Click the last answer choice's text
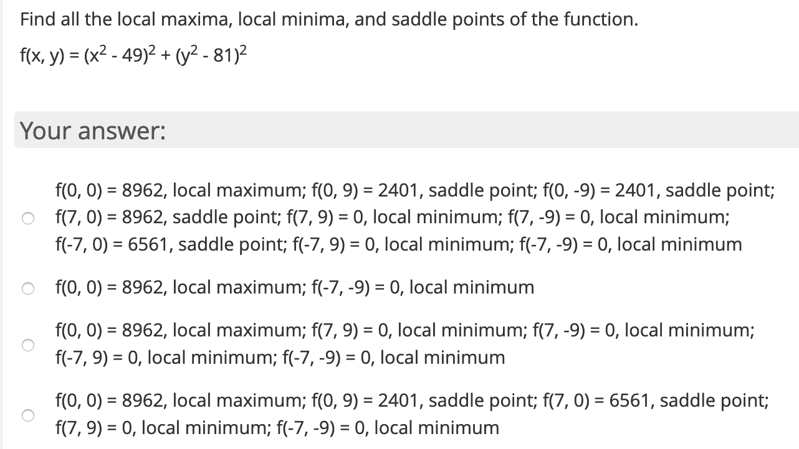Image resolution: width=799 pixels, height=449 pixels. (x=408, y=414)
